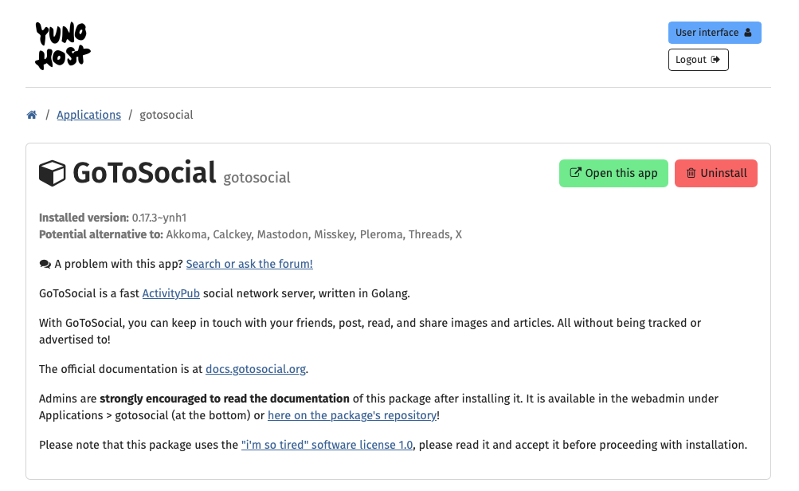
Task: Open 'Search or ask the forum!' link
Action: (x=249, y=264)
